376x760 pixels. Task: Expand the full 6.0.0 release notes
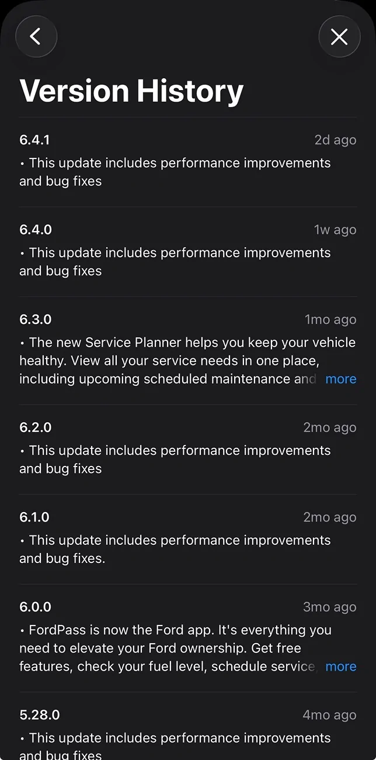[341, 666]
